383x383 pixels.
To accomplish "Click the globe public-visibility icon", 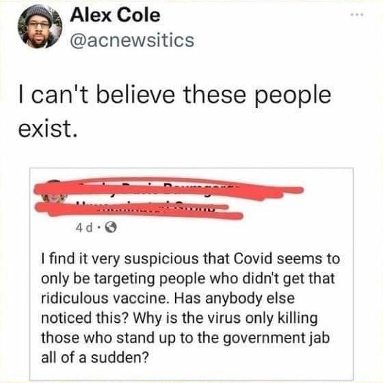I will (x=111, y=228).
